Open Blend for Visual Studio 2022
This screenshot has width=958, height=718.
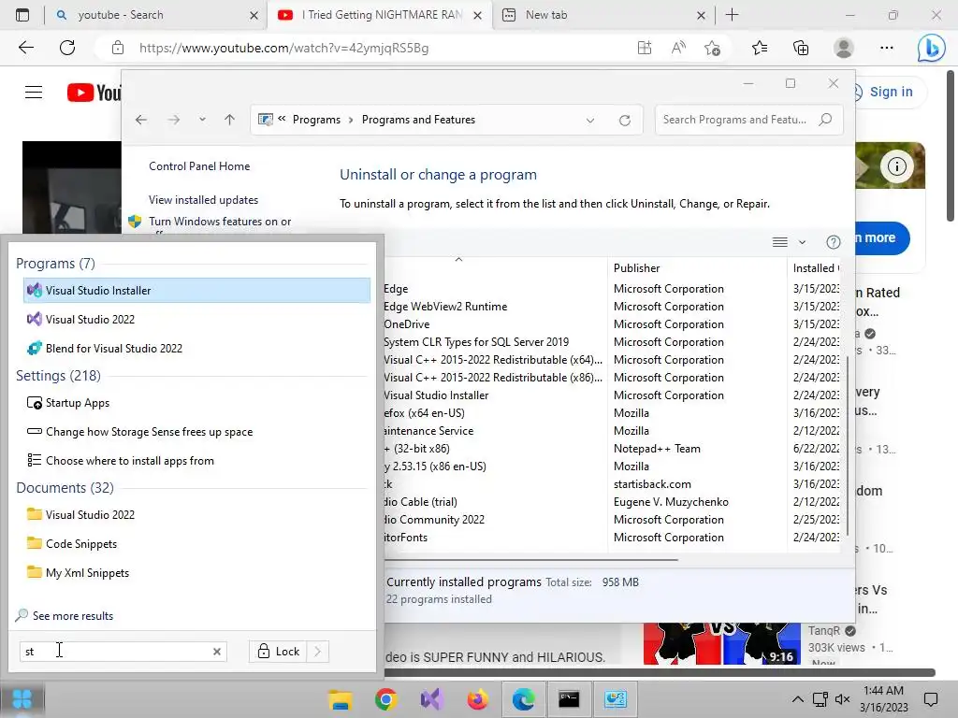(196, 348)
